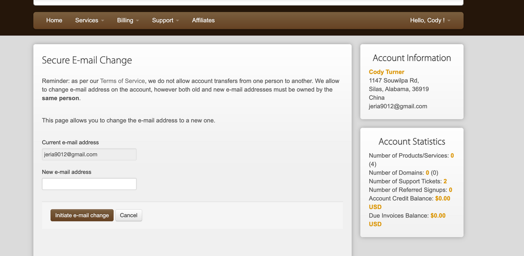The height and width of the screenshot is (256, 524).
Task: Click the e-mail in Account Information
Action: coord(398,106)
